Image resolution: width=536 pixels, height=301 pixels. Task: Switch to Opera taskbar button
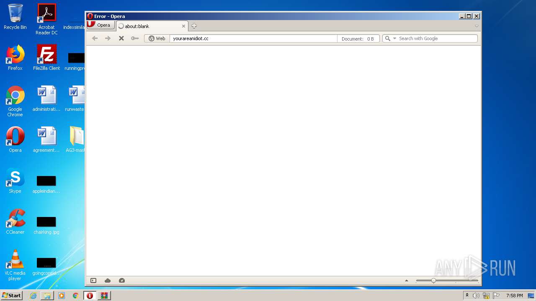coord(90,296)
